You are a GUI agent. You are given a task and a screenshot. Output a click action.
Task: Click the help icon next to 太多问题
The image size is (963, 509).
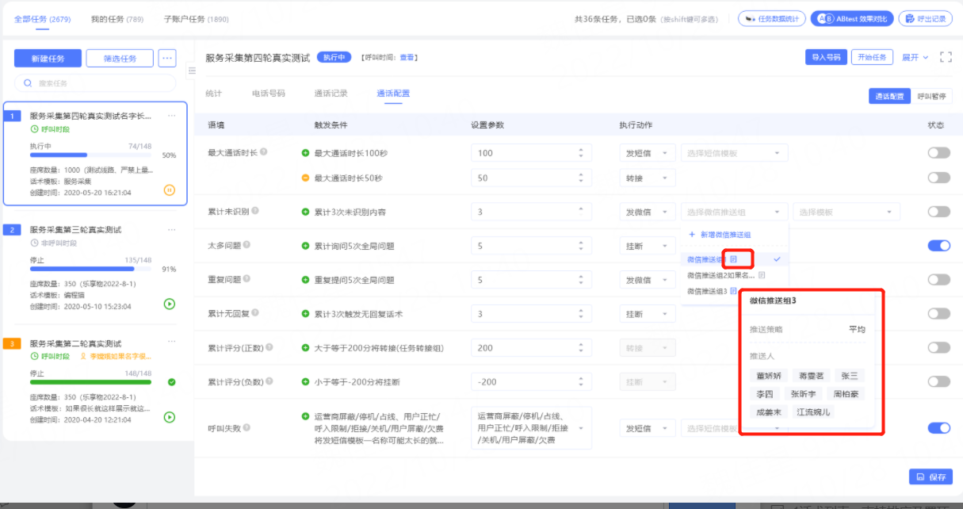[246, 246]
